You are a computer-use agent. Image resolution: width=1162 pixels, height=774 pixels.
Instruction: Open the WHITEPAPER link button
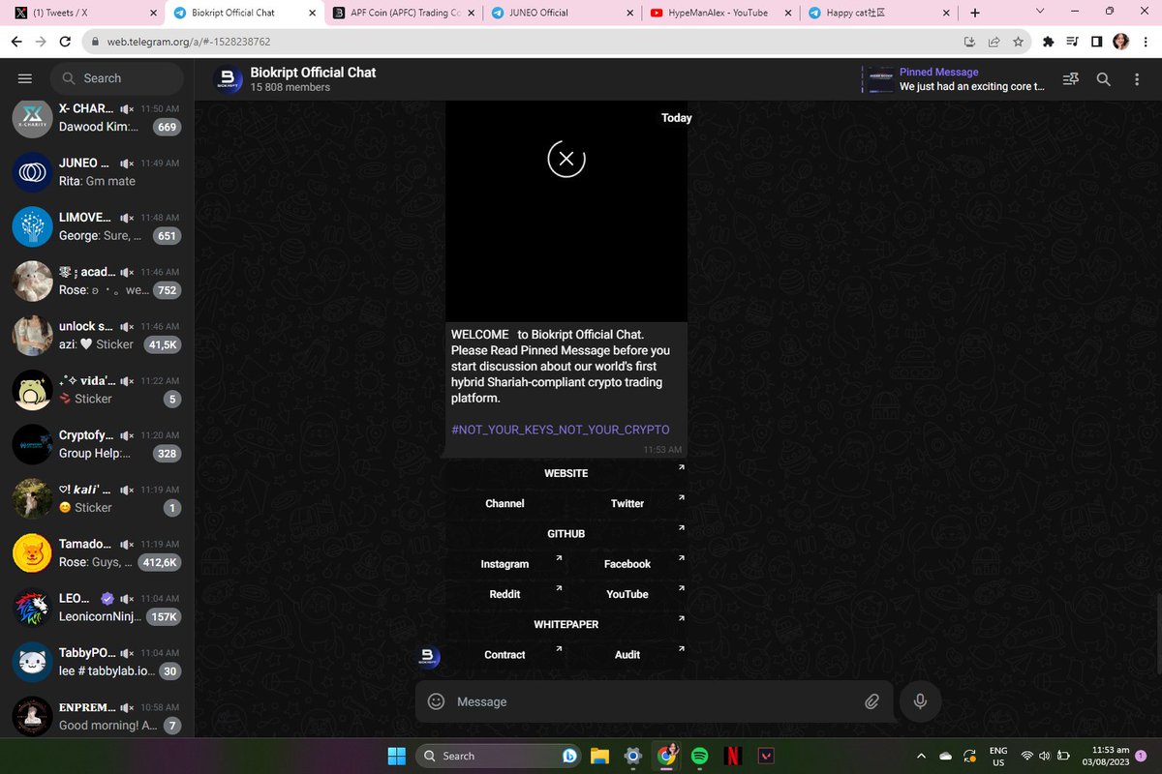coord(566,624)
